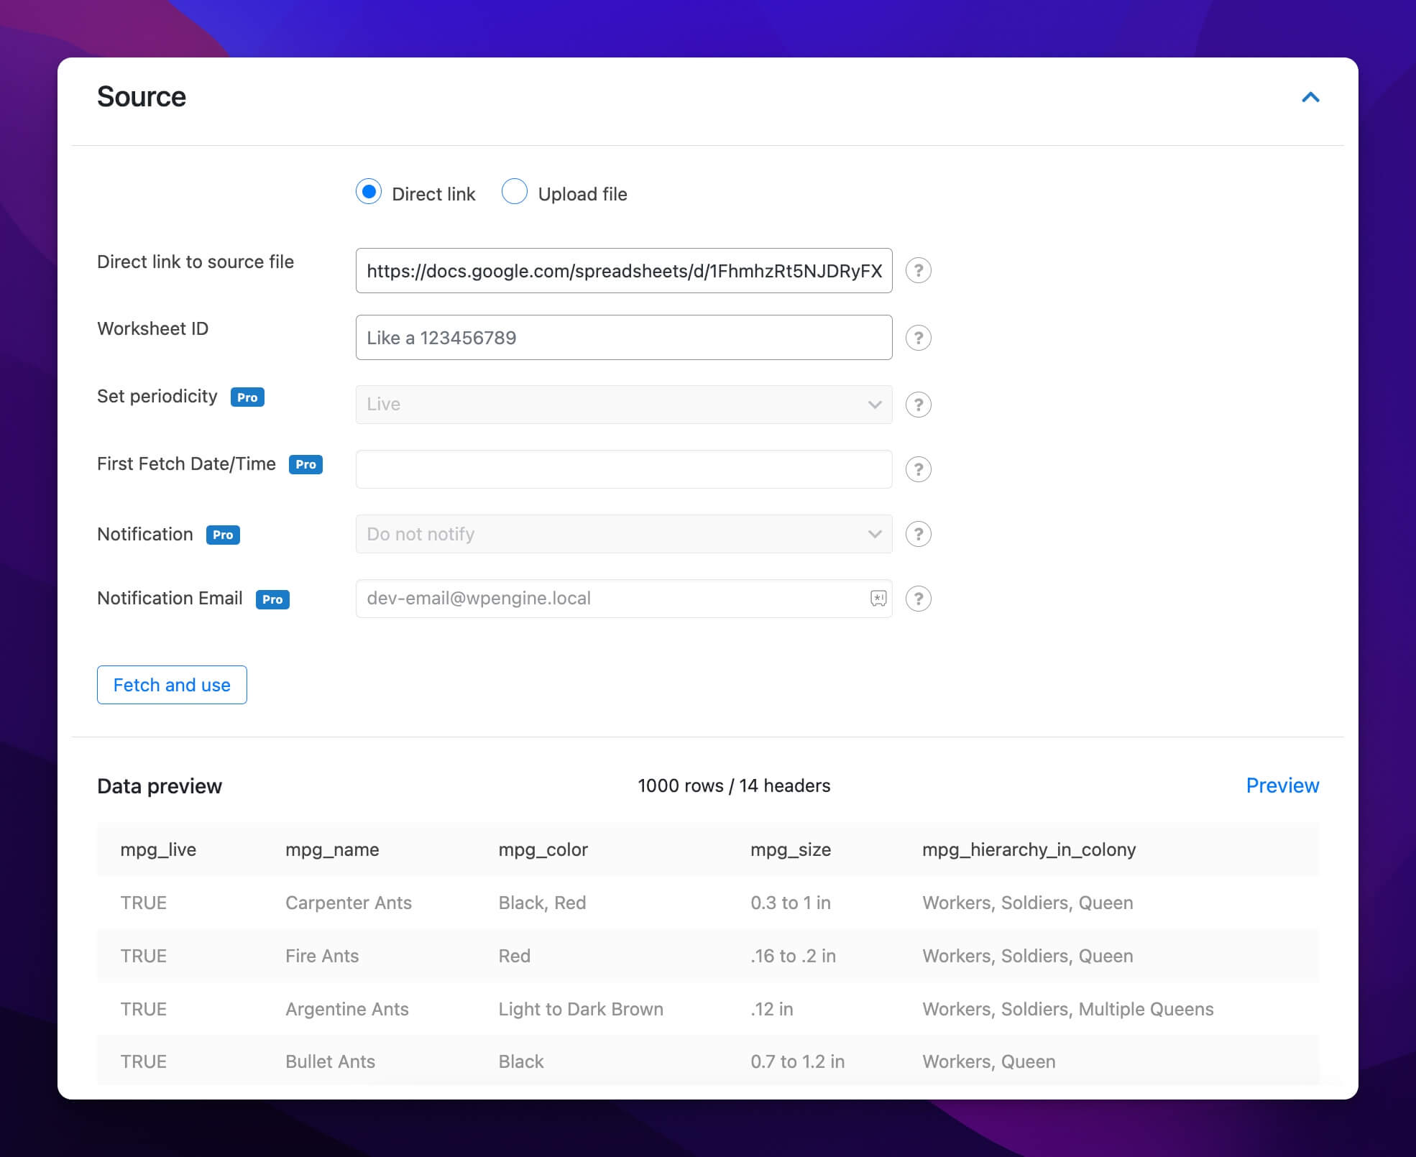
Task: Select the Upload file radio button
Action: point(514,194)
